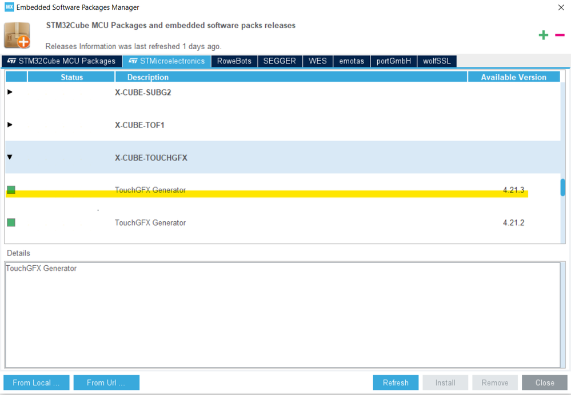Click the Available Version column header
Viewport: 571px width, 395px height.
pos(513,77)
